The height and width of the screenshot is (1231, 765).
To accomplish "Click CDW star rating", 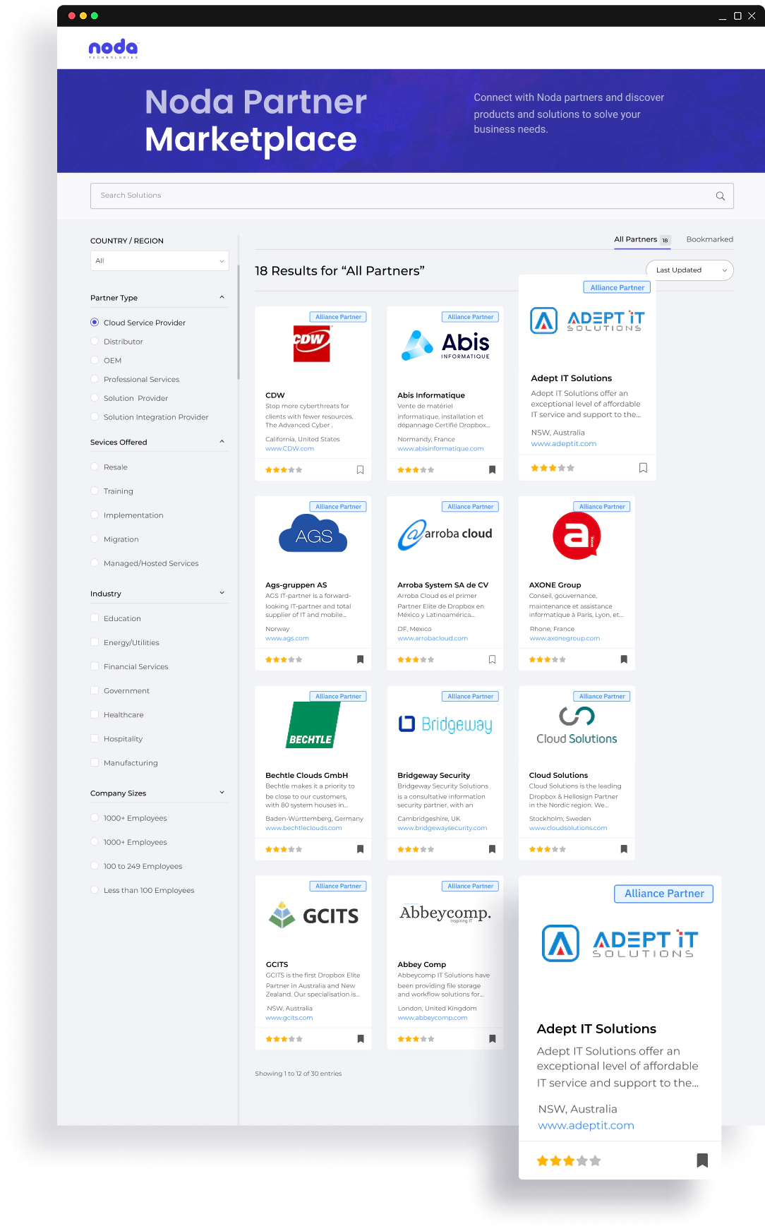I will [284, 470].
